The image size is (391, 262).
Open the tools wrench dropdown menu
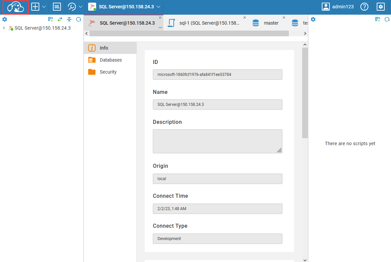coord(75,7)
